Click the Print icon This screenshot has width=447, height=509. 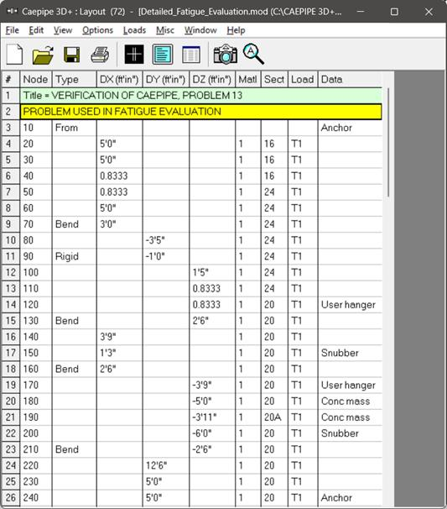coord(100,55)
